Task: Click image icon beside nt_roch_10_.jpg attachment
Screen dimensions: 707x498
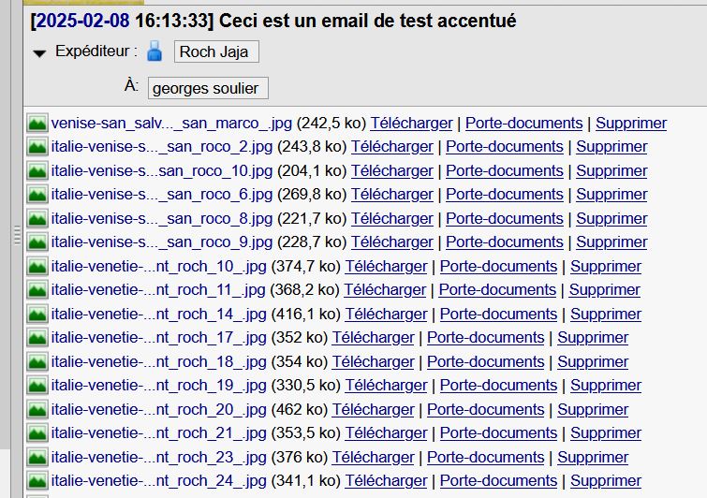Action: [x=37, y=267]
